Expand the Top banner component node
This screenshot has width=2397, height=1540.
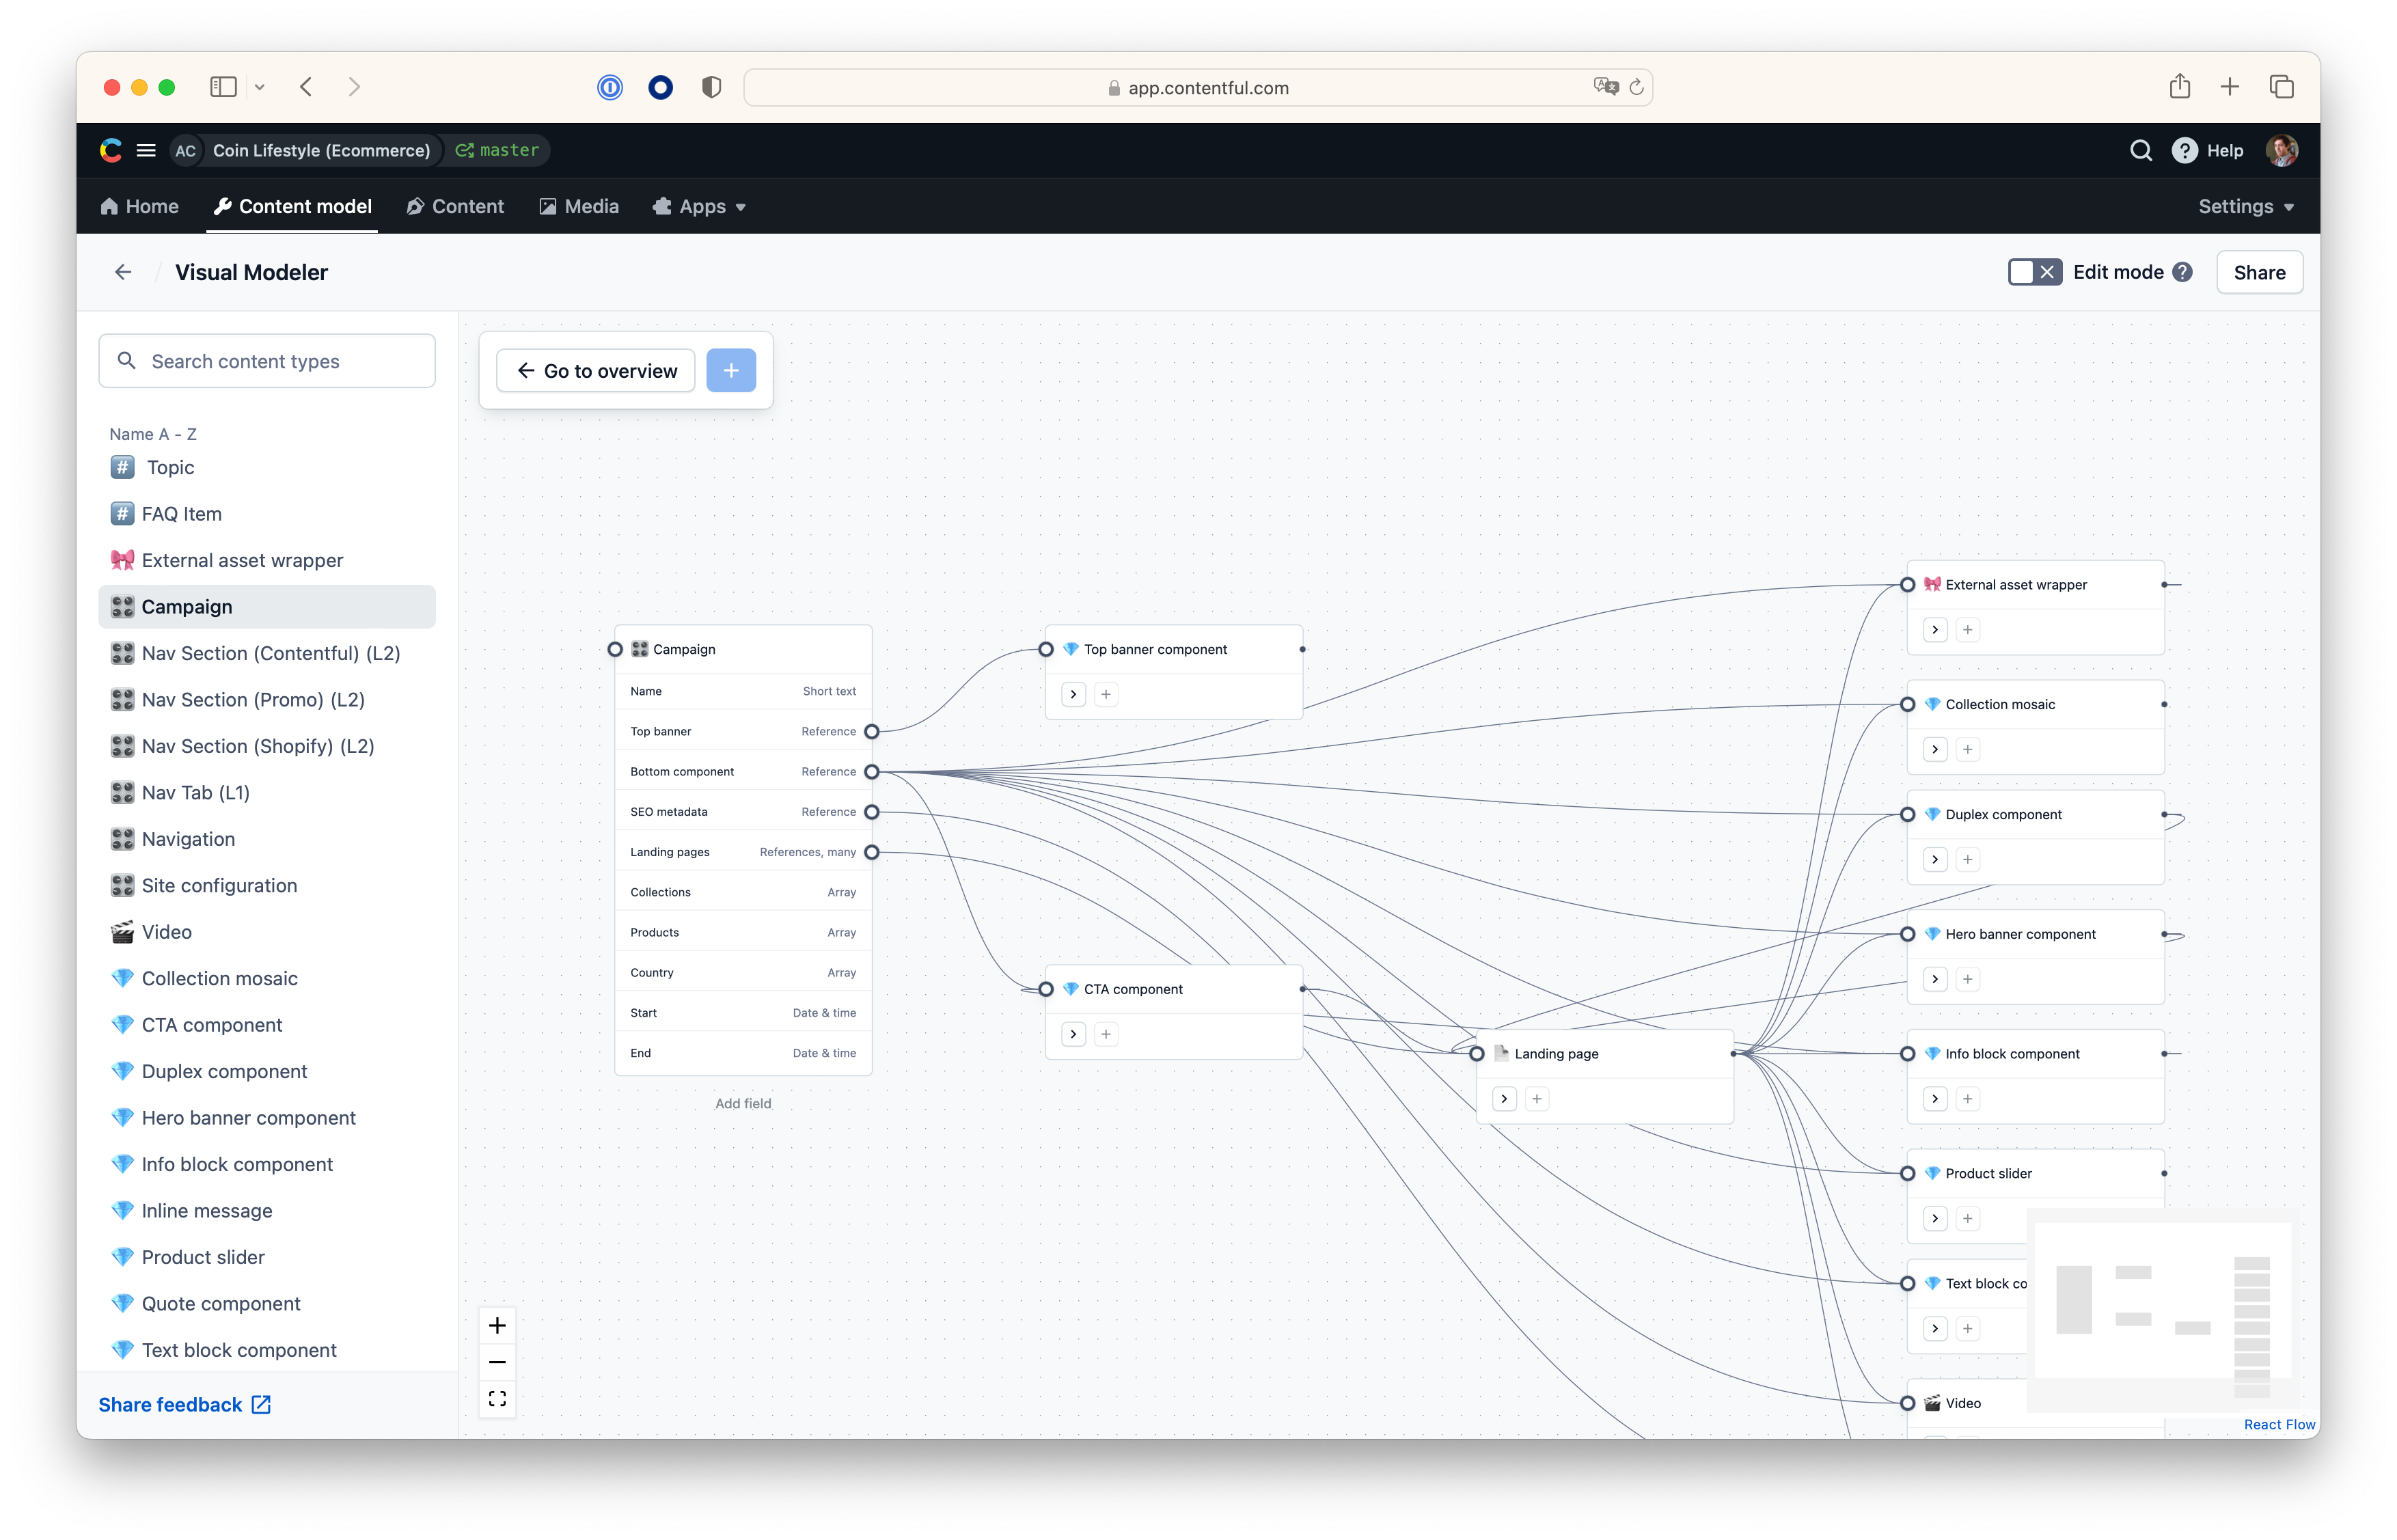click(x=1073, y=694)
